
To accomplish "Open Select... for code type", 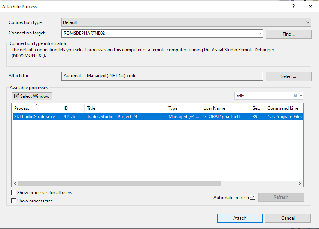I will [288, 76].
